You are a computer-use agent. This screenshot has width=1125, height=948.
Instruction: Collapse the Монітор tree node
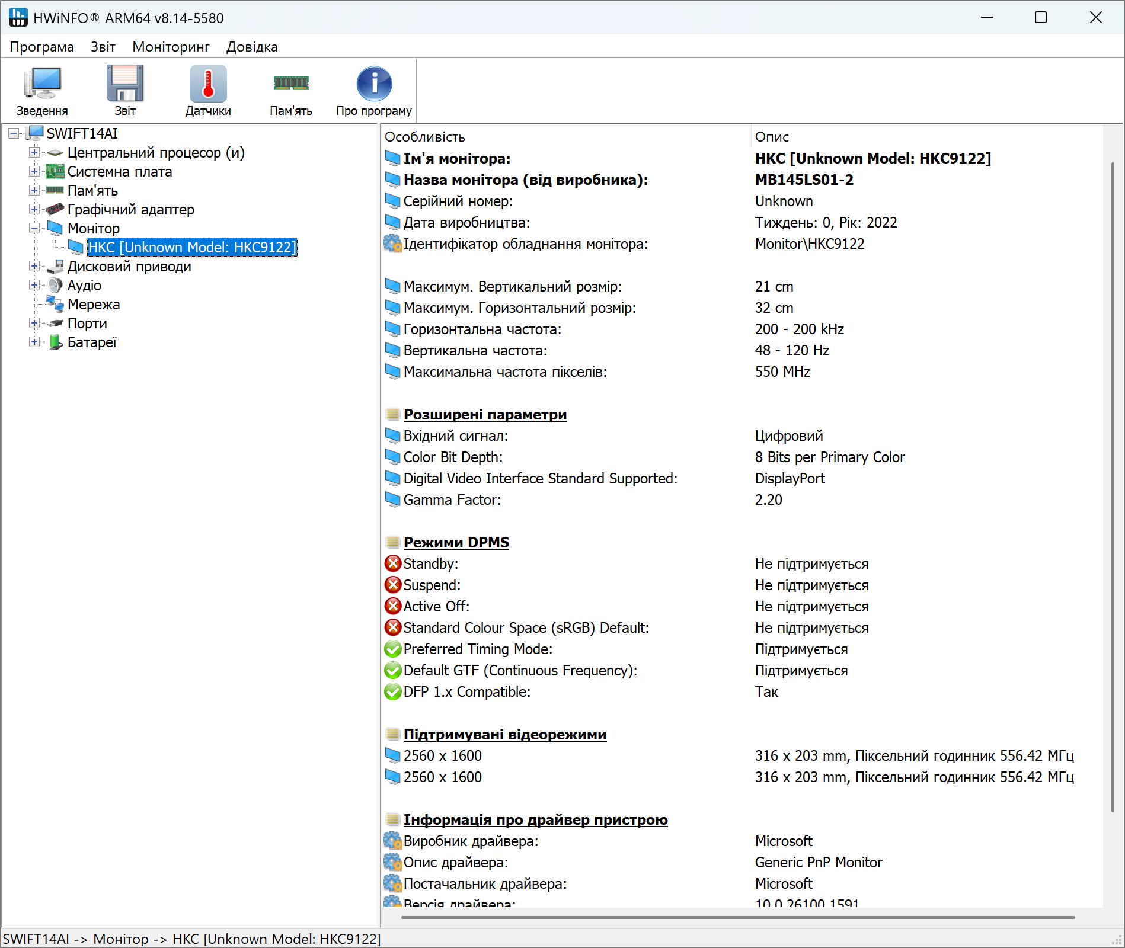[x=34, y=228]
